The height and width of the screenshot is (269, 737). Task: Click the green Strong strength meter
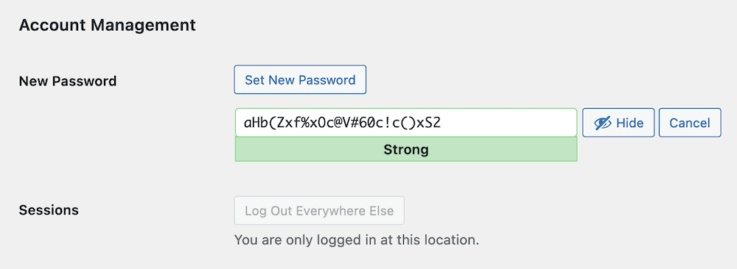[405, 149]
